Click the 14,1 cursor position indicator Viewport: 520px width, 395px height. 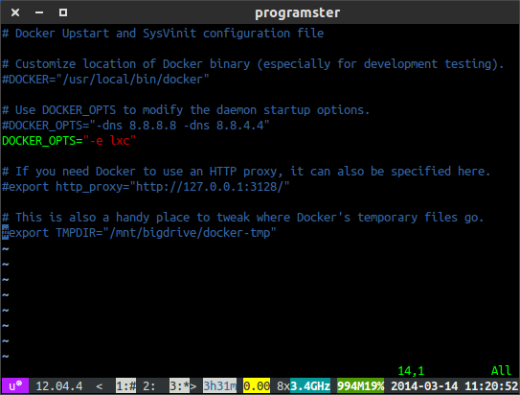(411, 370)
